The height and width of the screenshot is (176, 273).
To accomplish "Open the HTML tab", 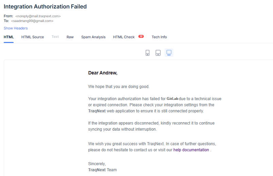I will click(x=9, y=37).
